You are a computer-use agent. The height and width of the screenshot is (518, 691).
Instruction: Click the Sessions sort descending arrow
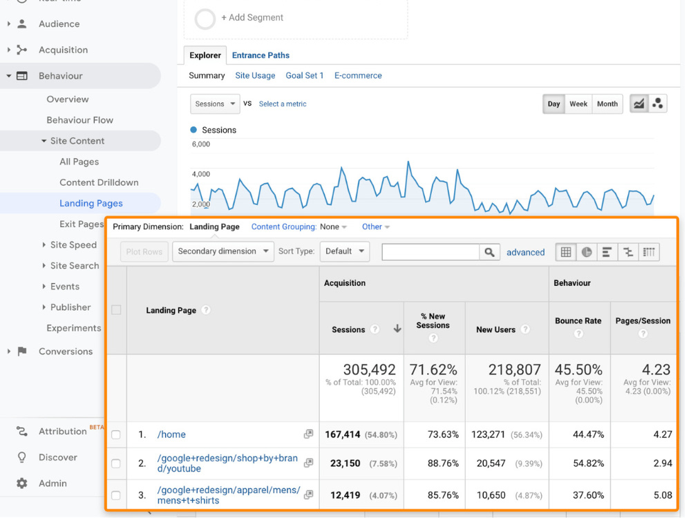point(397,329)
